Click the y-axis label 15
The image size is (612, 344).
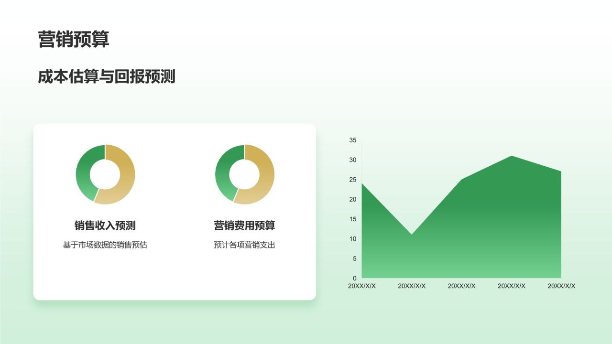click(x=353, y=219)
